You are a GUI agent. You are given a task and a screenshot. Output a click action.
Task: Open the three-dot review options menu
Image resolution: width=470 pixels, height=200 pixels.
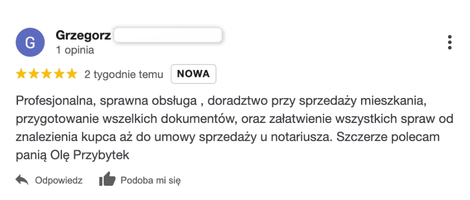coord(449,42)
